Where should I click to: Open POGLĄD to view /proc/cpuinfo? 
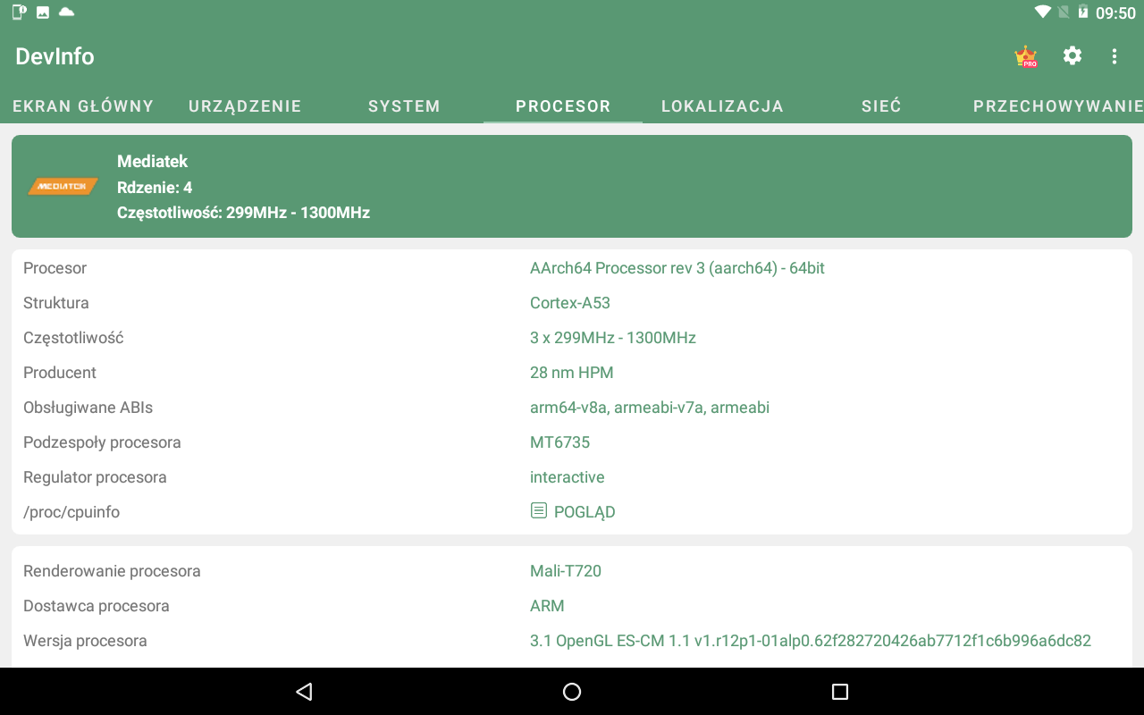coord(584,511)
